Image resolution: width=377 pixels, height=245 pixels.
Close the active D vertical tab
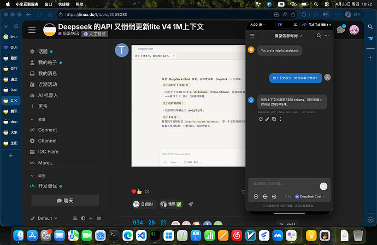pyautogui.click(x=16, y=101)
